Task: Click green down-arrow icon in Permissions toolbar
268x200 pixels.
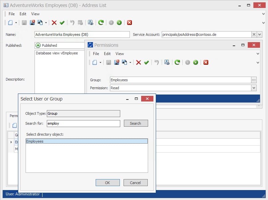Action: click(196, 62)
